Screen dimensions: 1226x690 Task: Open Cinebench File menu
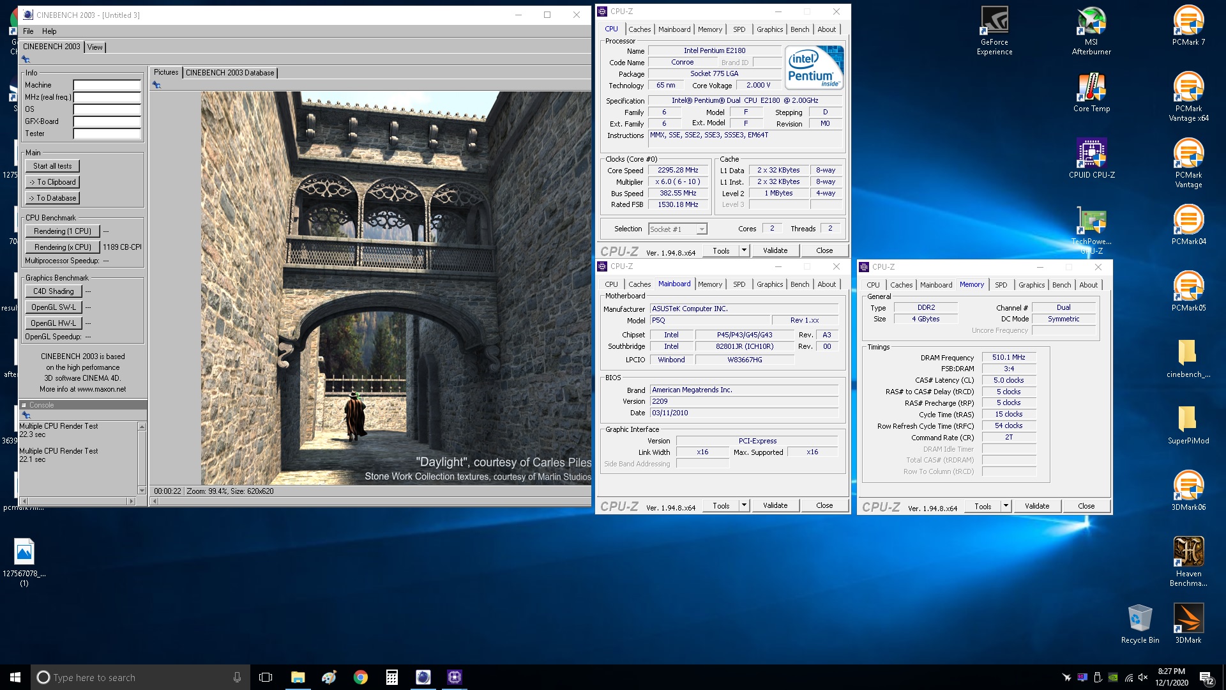[x=28, y=31]
